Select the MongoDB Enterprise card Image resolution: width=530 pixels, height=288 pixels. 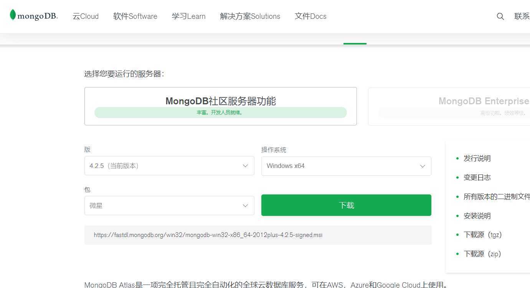pos(449,106)
